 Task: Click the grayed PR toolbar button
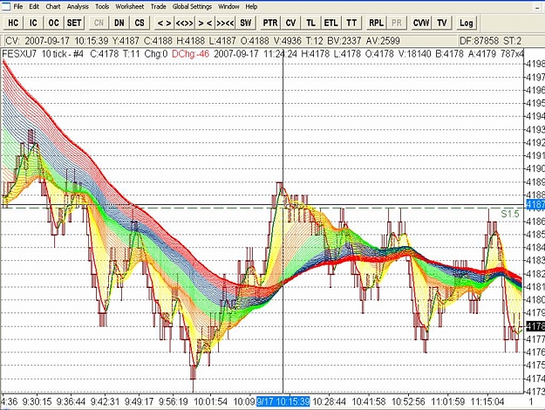point(396,23)
